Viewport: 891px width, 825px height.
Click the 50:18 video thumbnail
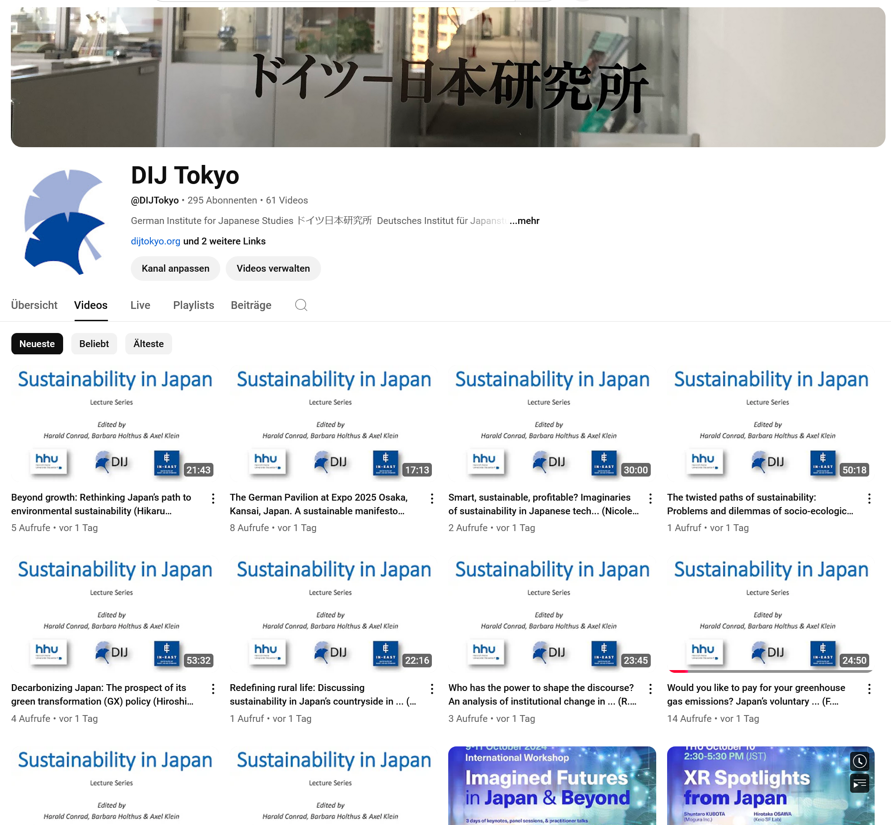click(x=771, y=423)
